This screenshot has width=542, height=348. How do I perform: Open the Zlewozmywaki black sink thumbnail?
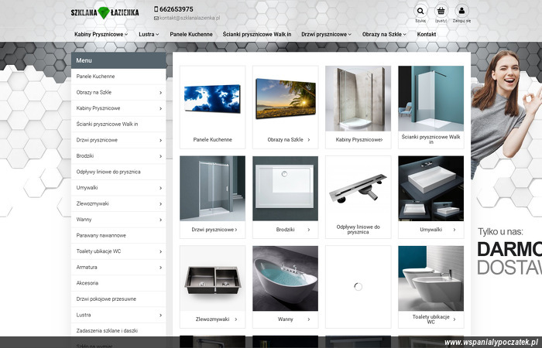pos(212,278)
